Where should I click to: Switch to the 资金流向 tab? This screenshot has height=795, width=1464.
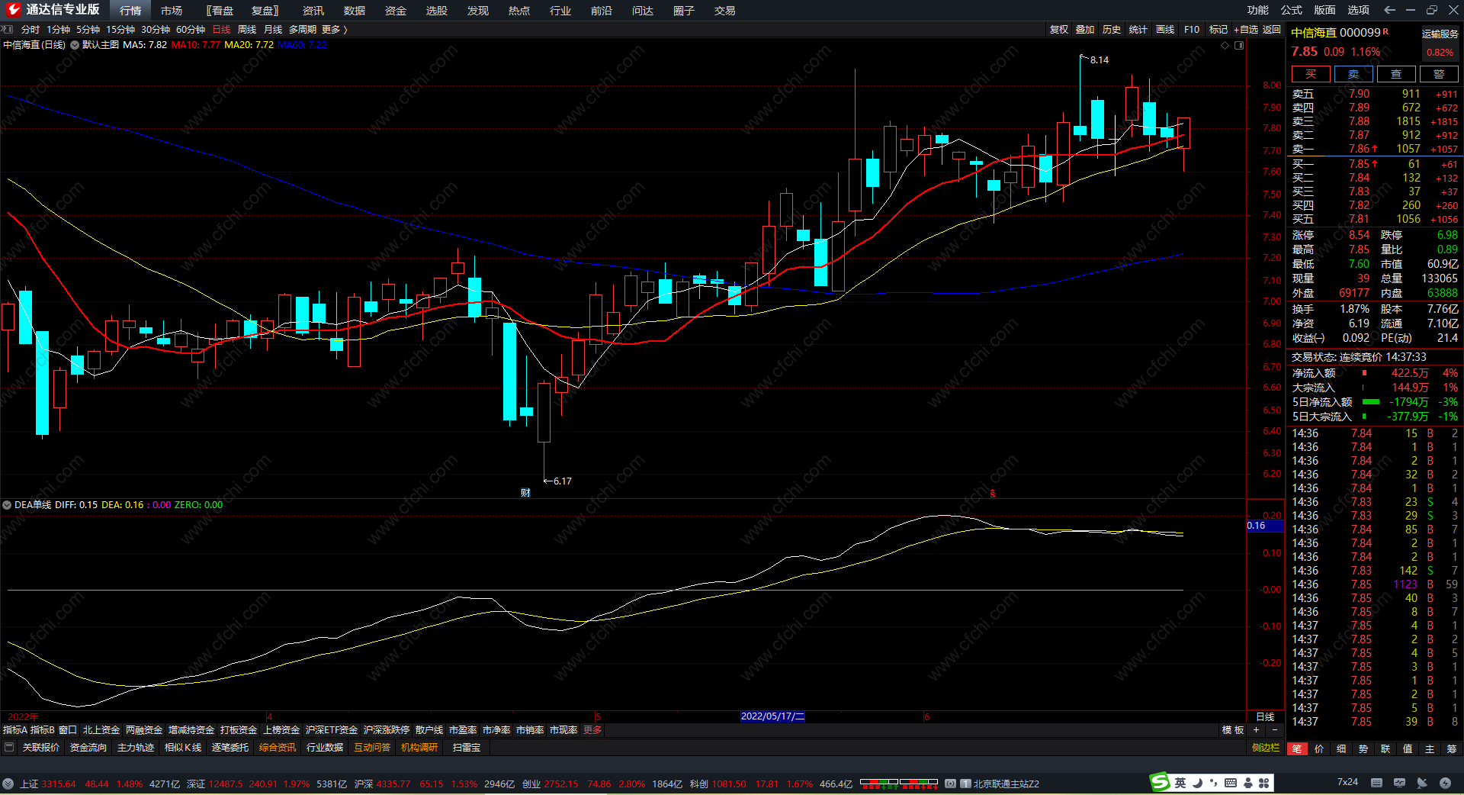pyautogui.click(x=88, y=748)
